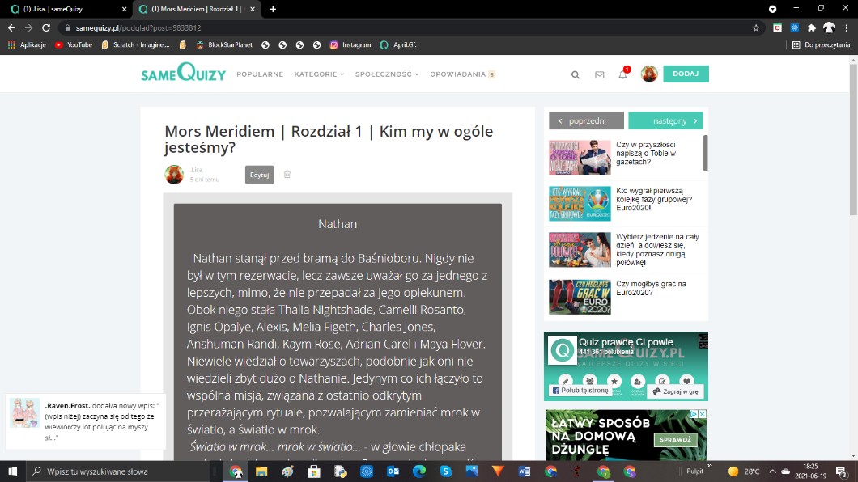This screenshot has width=858, height=482.
Task: Expand the Społeczność dropdown menu
Action: pos(387,74)
